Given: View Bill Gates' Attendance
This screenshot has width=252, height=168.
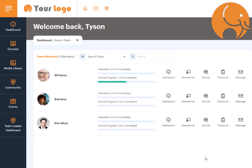Looking at the screenshot, I should point(188,74).
